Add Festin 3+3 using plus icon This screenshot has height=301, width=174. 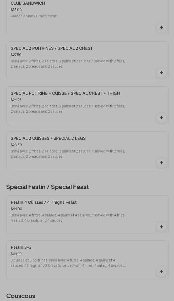pyautogui.click(x=161, y=272)
